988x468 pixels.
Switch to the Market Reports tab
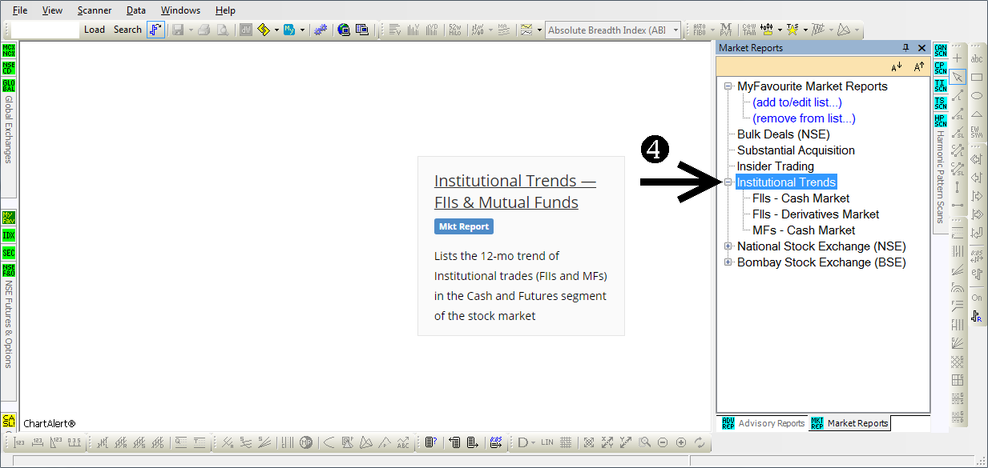coord(849,423)
